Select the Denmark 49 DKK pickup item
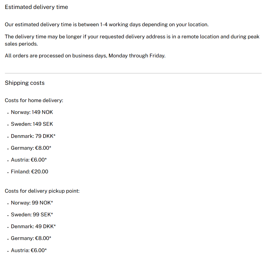The height and width of the screenshot is (255, 264). click(x=33, y=226)
